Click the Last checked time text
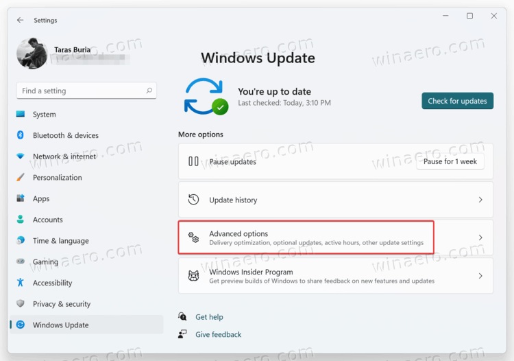The image size is (514, 361). [x=284, y=103]
